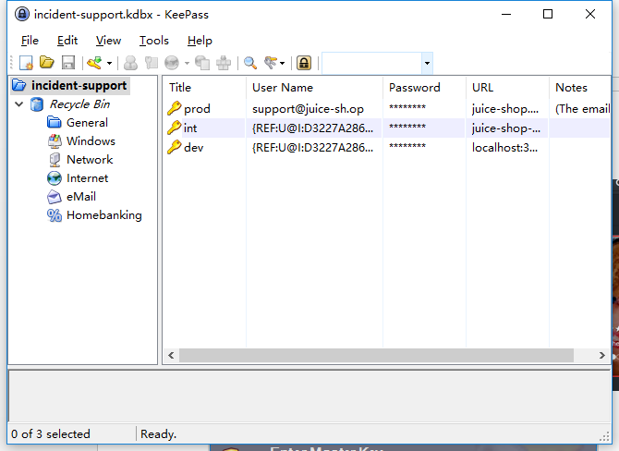The image size is (619, 451).
Task: Click the Internet globe icon in tree
Action: click(55, 178)
